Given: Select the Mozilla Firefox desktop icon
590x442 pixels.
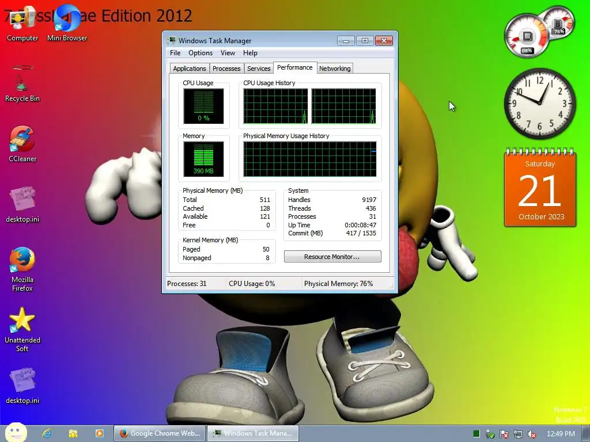Looking at the screenshot, I should (22, 269).
